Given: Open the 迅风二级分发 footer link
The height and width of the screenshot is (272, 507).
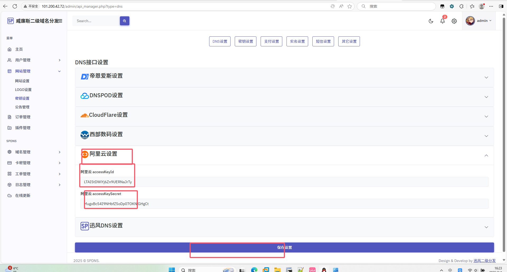Looking at the screenshot, I should pyautogui.click(x=484, y=261).
